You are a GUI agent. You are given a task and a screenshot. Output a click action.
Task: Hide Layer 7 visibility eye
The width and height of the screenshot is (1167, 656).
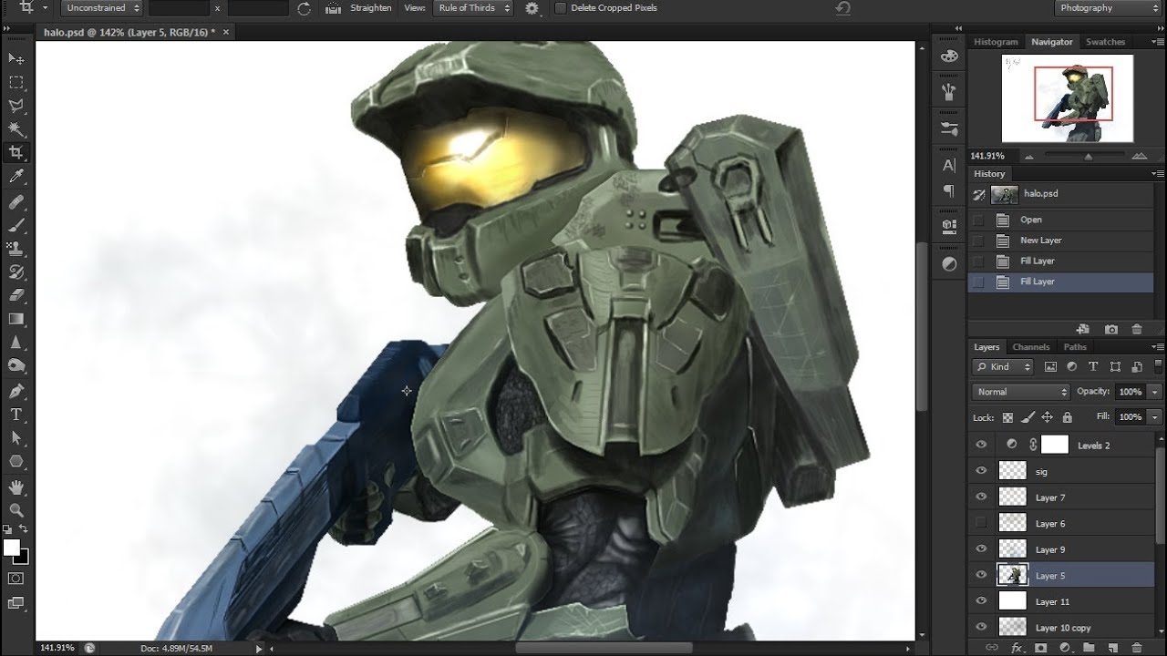[x=981, y=497]
